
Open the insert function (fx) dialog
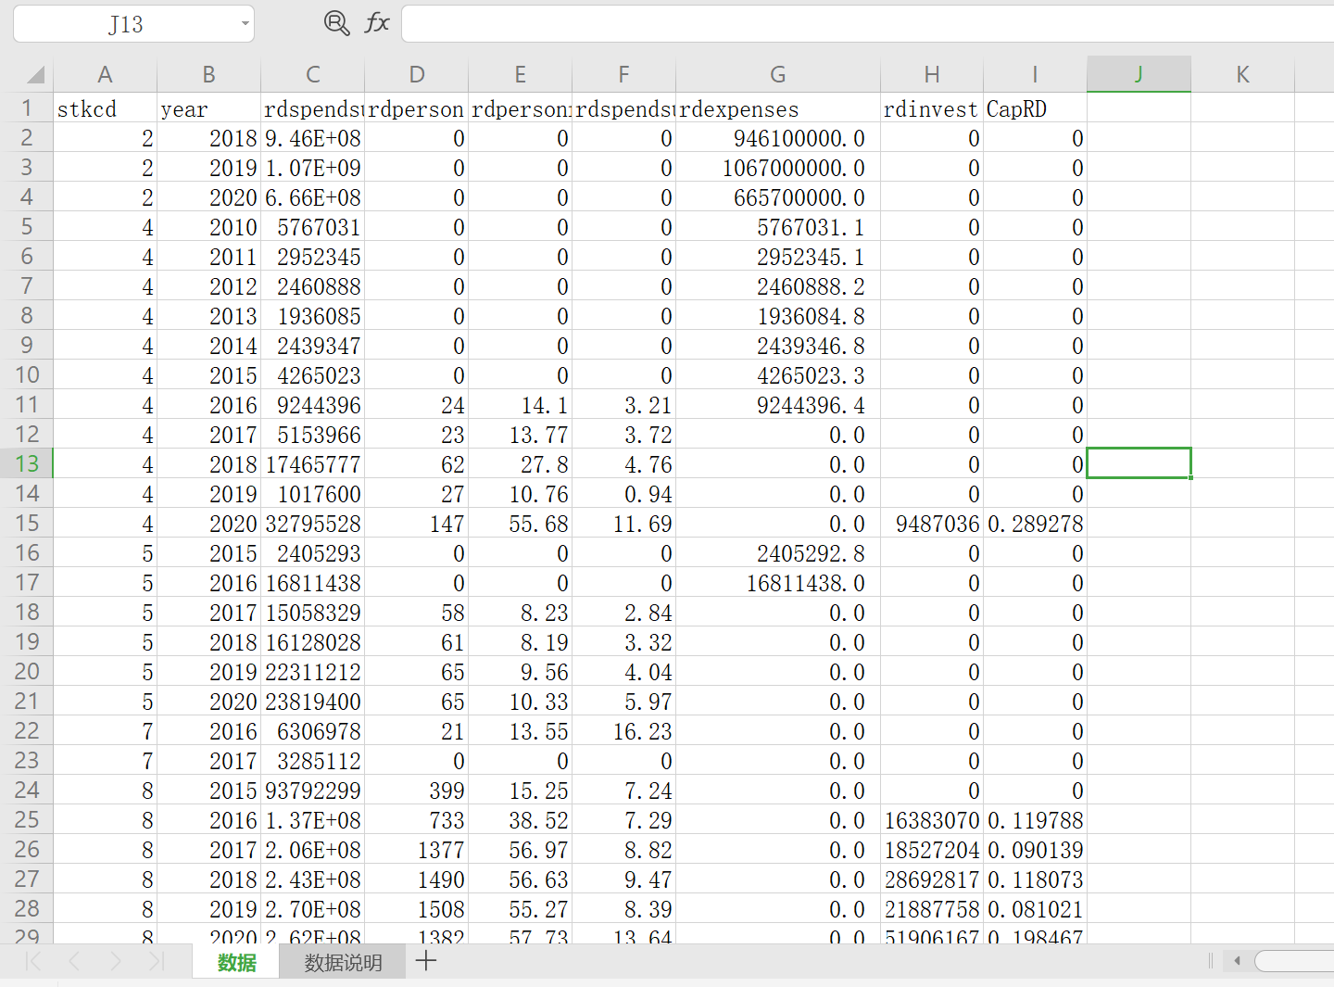pyautogui.click(x=377, y=23)
